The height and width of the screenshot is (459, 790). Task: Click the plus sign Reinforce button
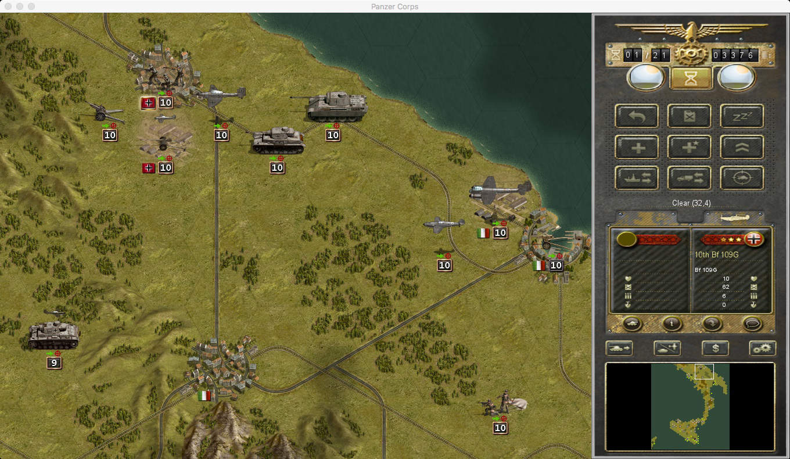(x=637, y=148)
